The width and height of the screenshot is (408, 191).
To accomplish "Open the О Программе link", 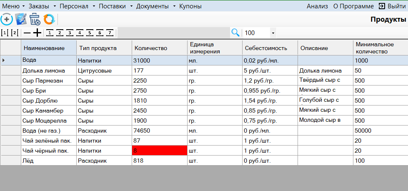I will 353,6.
